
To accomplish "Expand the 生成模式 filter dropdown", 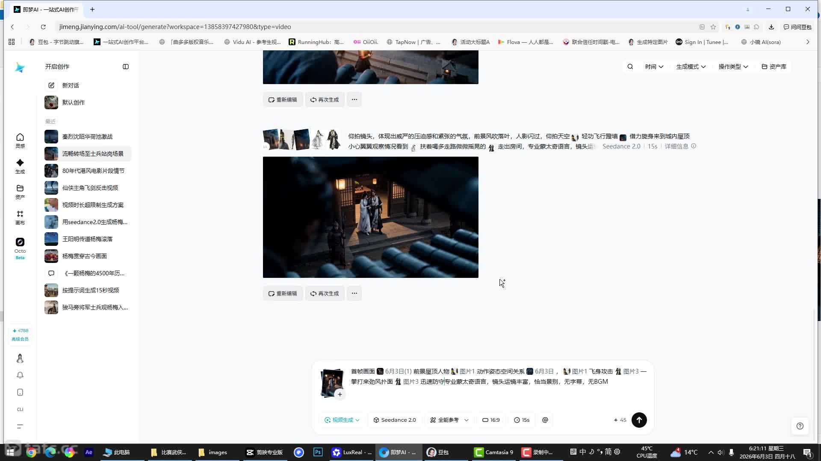I will click(691, 67).
